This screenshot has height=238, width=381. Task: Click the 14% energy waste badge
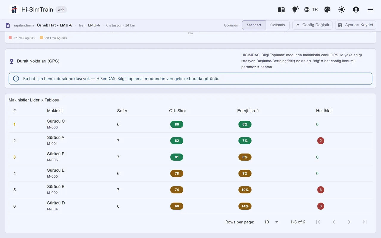coord(245,206)
